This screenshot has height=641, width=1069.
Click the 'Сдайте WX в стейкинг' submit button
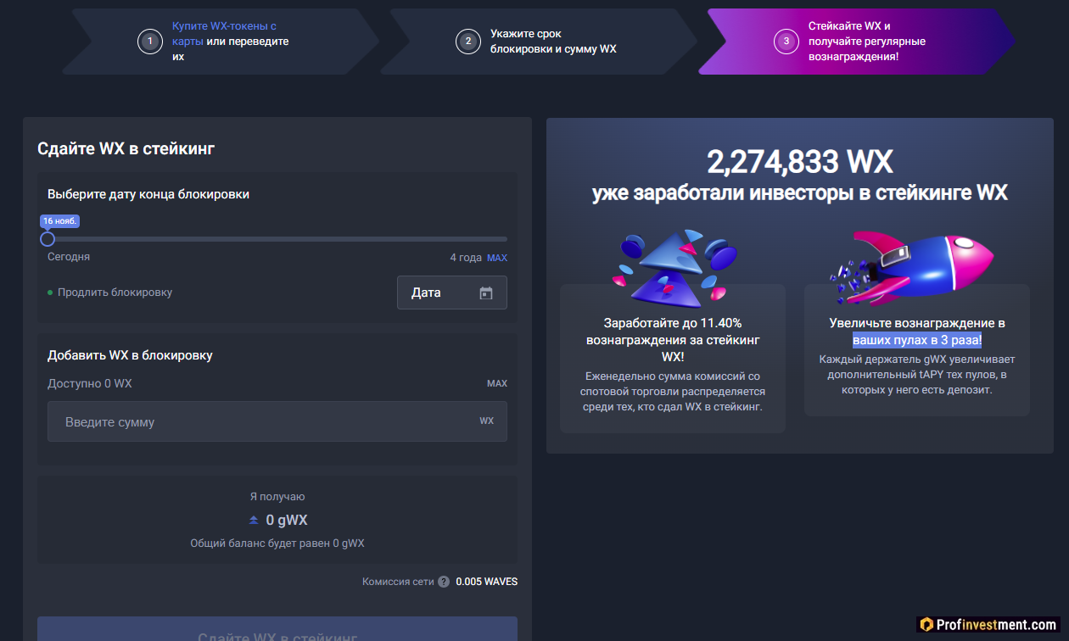point(277,629)
